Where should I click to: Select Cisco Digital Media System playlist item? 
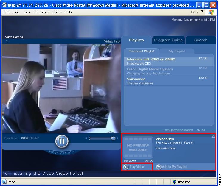pos(169,71)
